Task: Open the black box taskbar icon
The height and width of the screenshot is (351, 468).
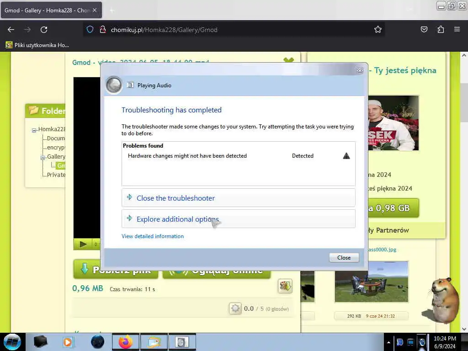Action: point(40,342)
